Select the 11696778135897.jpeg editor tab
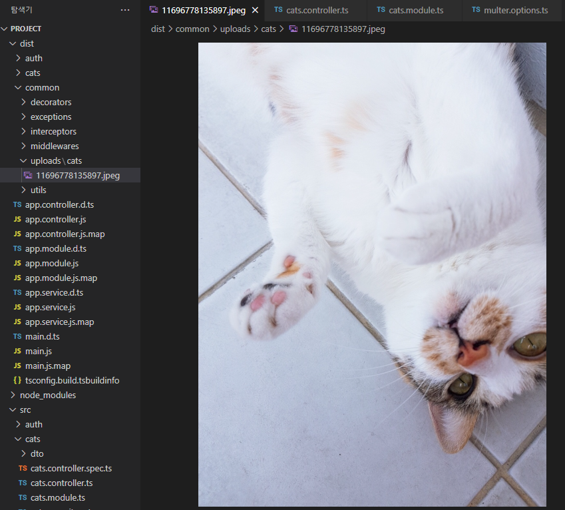Screen dimensions: 565x510 203,10
